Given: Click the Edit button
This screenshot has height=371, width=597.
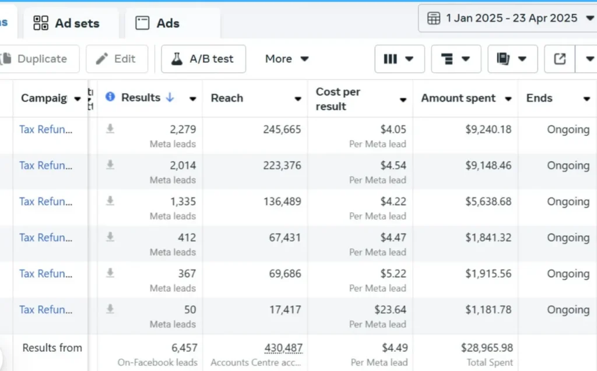Looking at the screenshot, I should click(116, 59).
